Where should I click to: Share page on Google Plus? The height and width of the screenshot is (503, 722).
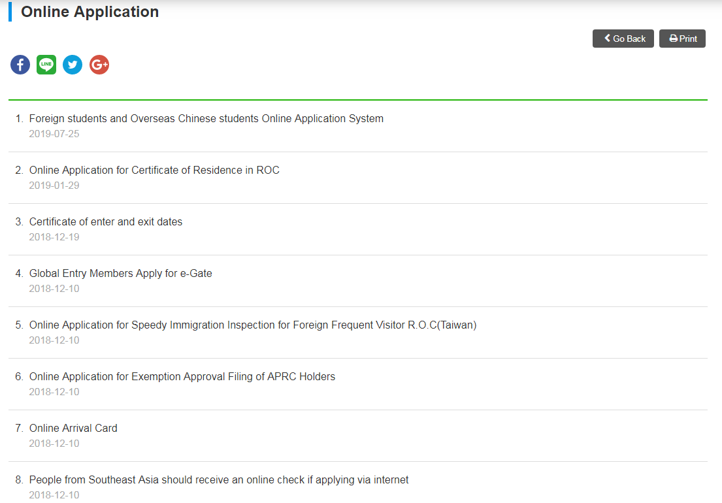tap(99, 65)
